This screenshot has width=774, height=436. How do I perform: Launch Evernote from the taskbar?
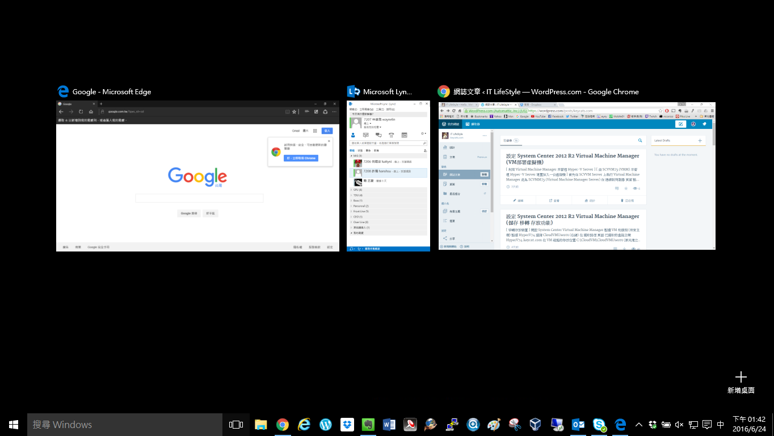pyautogui.click(x=368, y=425)
